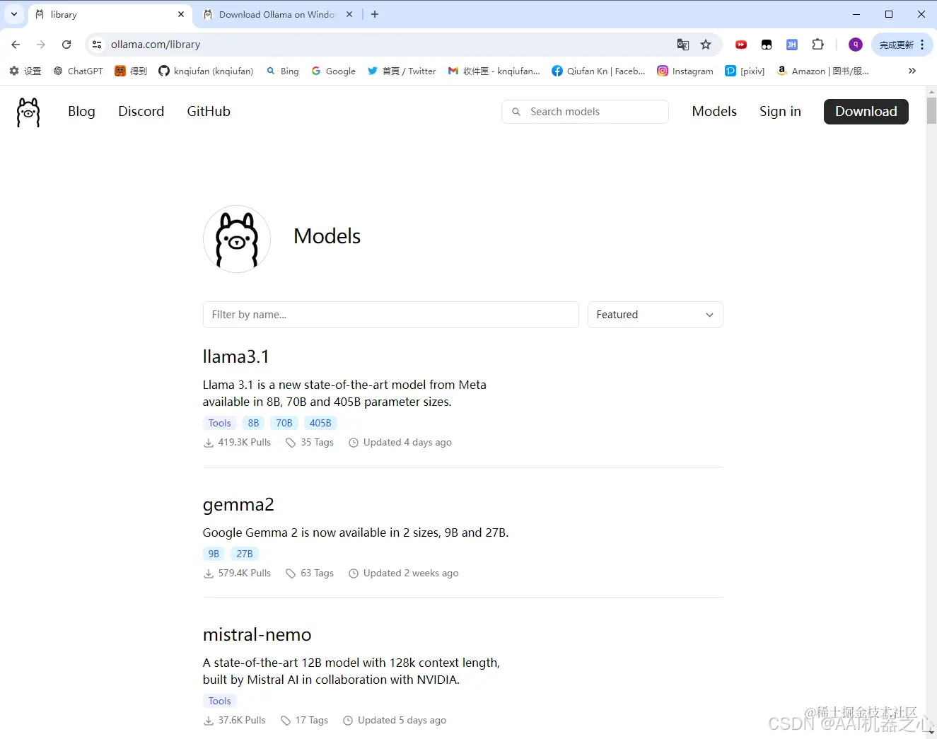Click the 27B tag under gemma2
The width and height of the screenshot is (937, 739).
pos(245,554)
